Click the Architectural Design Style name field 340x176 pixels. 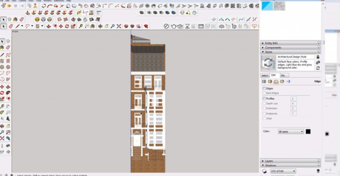pos(295,57)
